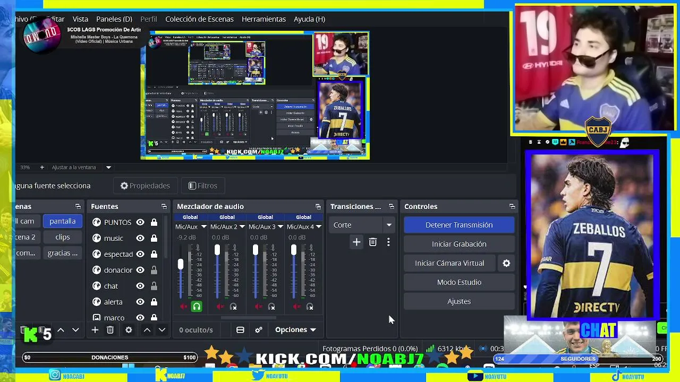Image resolution: width=680 pixels, height=382 pixels.
Task: Open browser source icon for PUNTOS
Action: [x=97, y=222]
